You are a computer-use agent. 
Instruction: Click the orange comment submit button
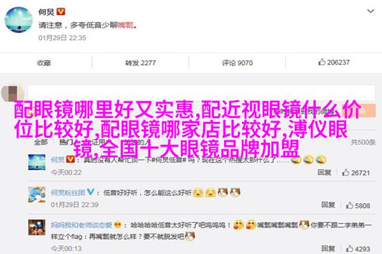[358, 111]
